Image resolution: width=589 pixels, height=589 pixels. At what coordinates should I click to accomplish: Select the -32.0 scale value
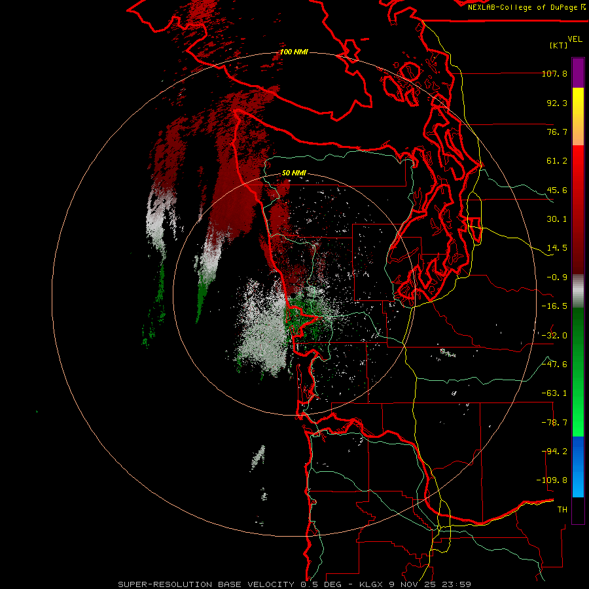coord(555,336)
